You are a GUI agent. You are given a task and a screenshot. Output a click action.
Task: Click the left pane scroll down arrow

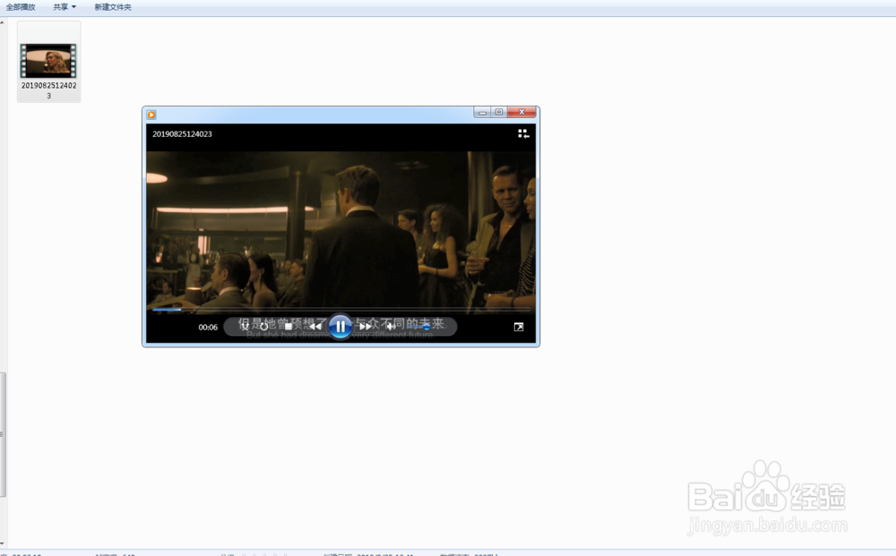pyautogui.click(x=3, y=543)
